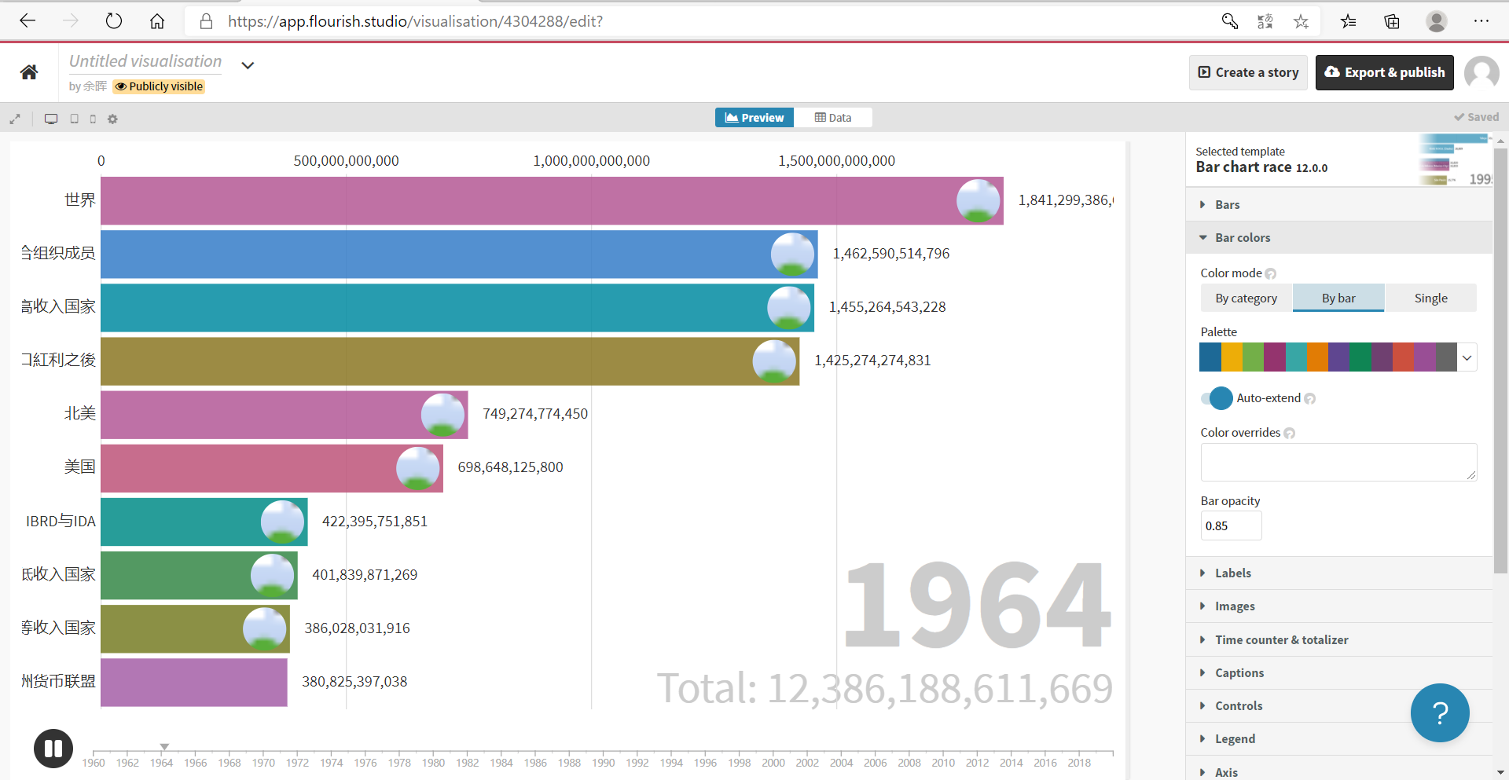
Task: Open Color overrides help icon
Action: coord(1290,433)
